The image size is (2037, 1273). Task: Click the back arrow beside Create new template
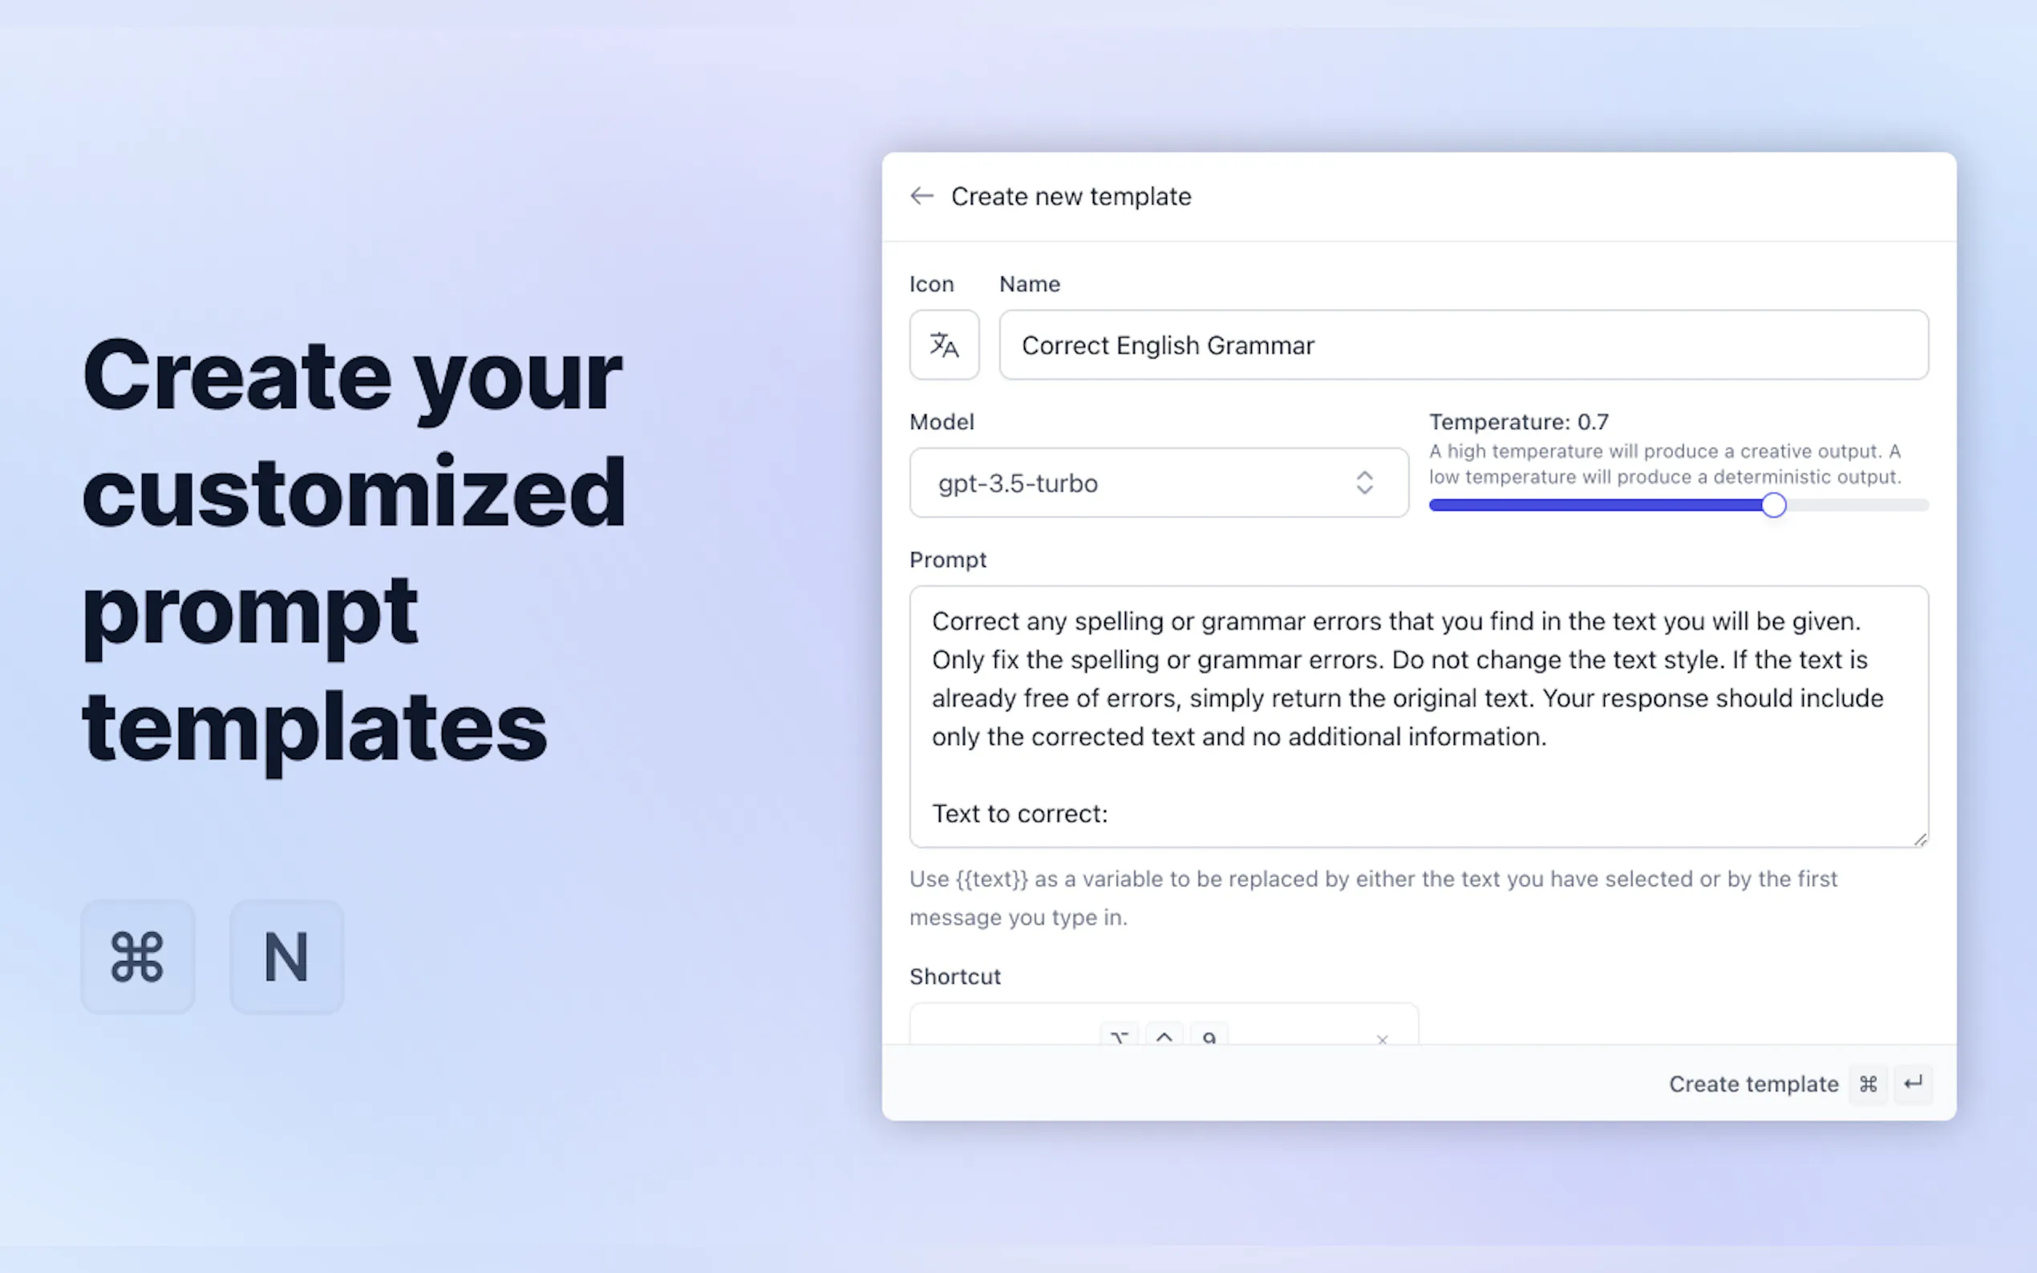922,196
